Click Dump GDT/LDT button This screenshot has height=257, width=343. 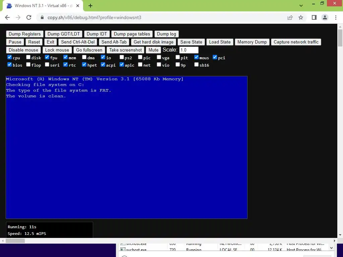[x=64, y=34]
